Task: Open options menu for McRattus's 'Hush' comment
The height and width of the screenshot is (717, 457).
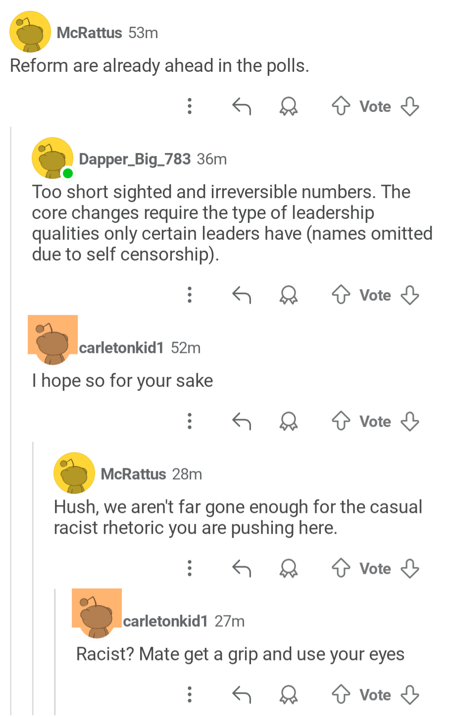Action: [189, 568]
